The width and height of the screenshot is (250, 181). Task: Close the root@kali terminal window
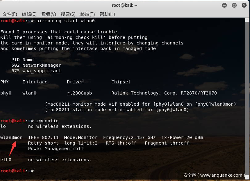(244, 5)
